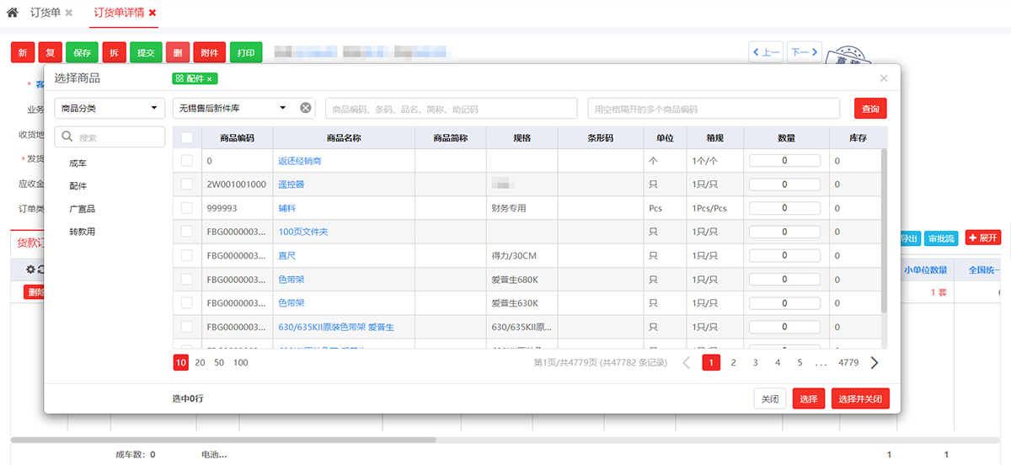This screenshot has width=1011, height=465.
Task: Click the product code search input field
Action: 451,109
